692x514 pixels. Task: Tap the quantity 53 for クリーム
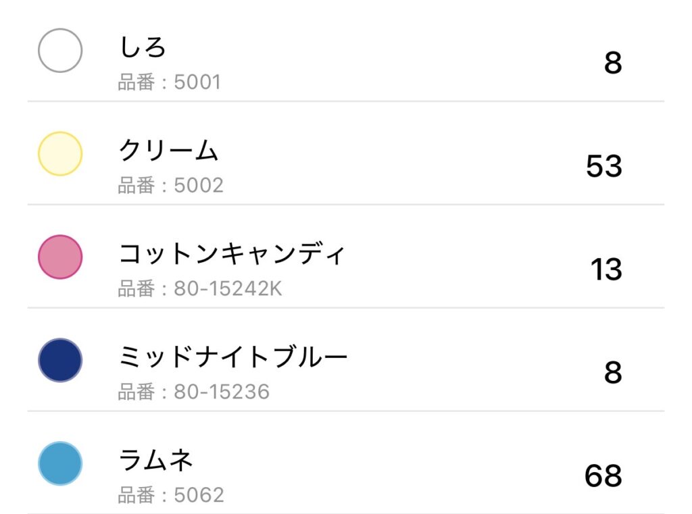[603, 166]
